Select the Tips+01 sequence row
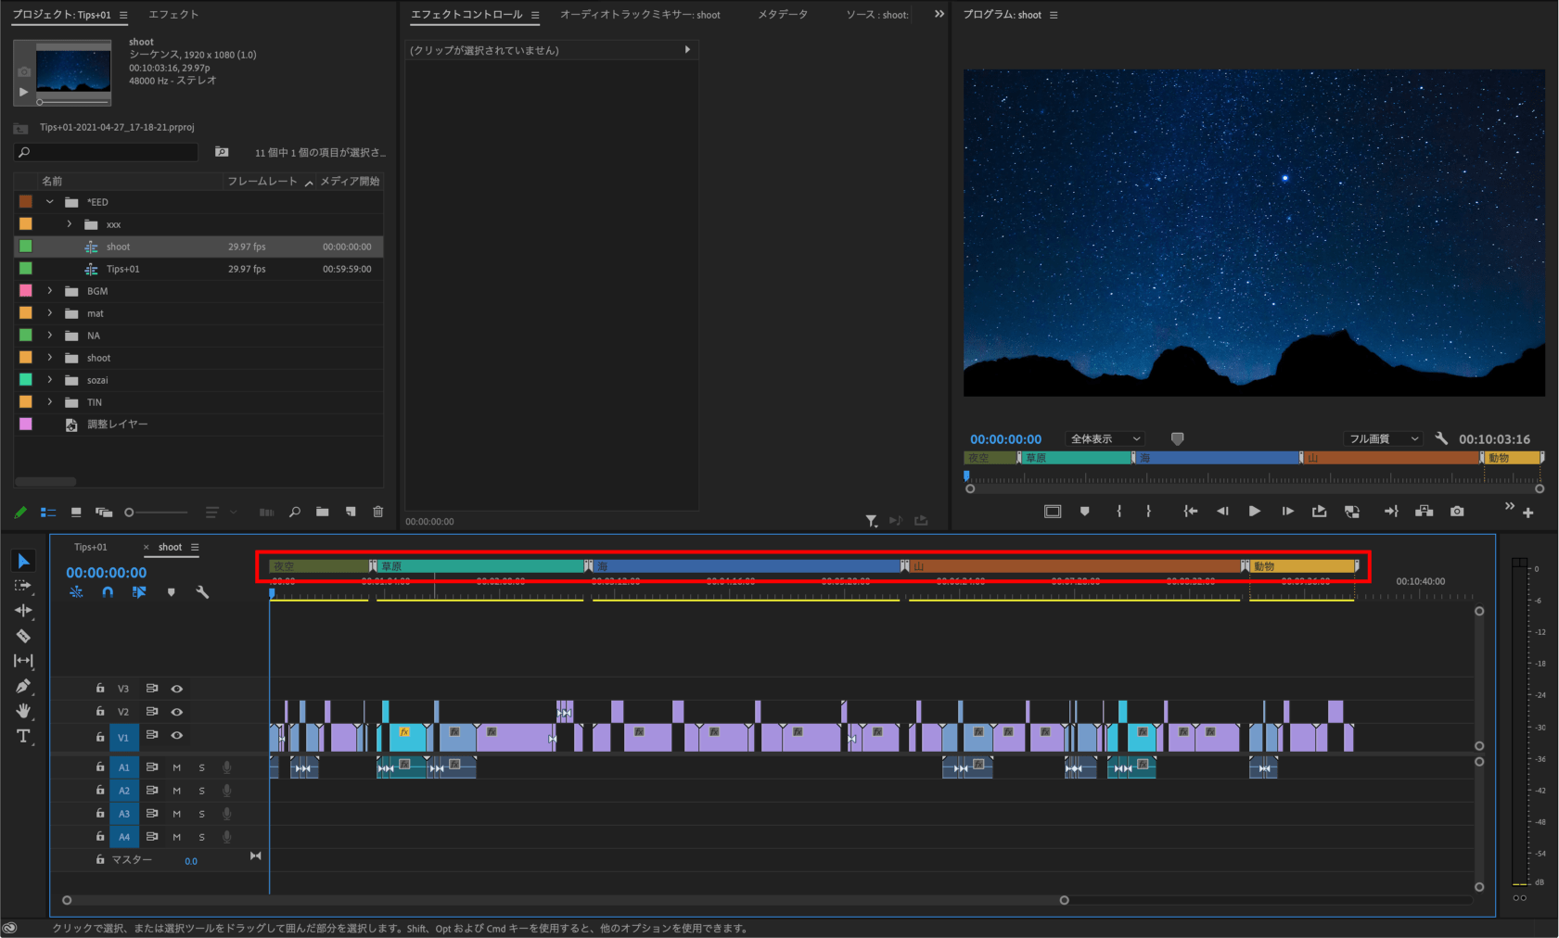Screen dimensions: 1559x938 point(198,269)
